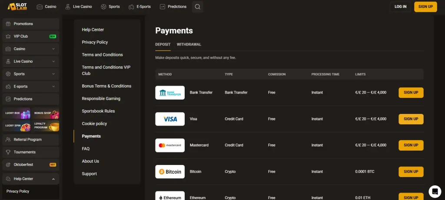The width and height of the screenshot is (445, 200).
Task: Open the About Us link
Action: click(x=90, y=161)
